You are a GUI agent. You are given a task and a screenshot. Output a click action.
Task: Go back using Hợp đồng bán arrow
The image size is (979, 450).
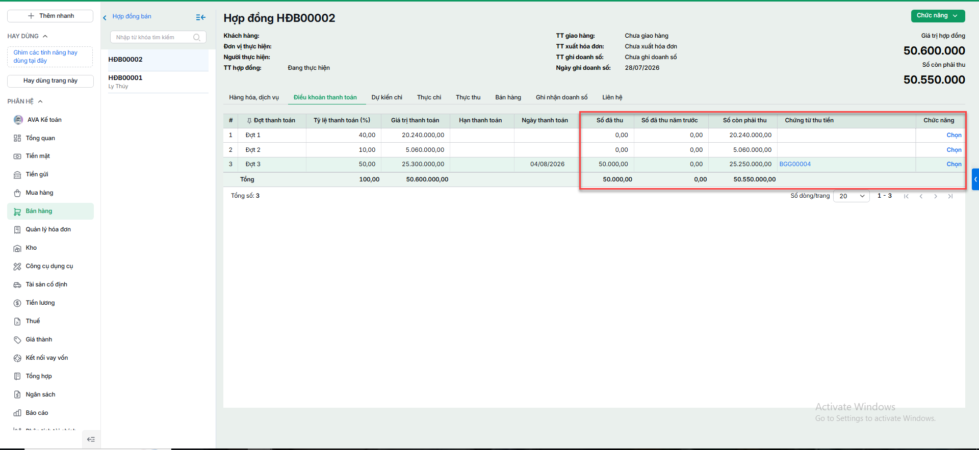point(105,18)
